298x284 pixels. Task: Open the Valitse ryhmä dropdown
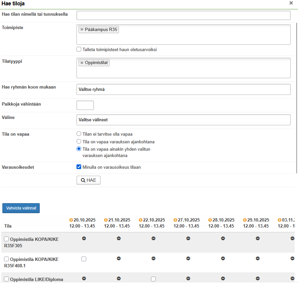point(183,90)
